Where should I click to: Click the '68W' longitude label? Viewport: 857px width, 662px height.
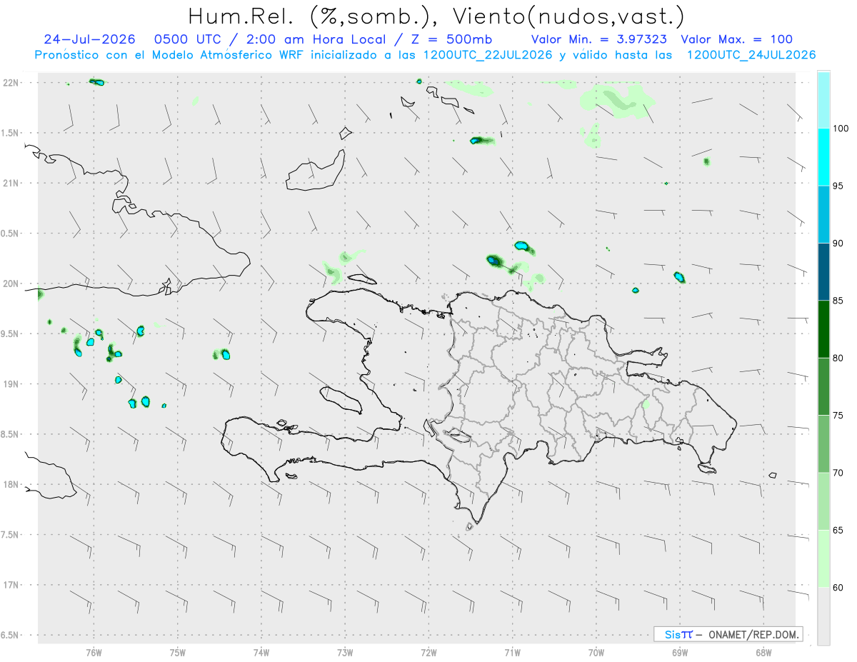(763, 653)
